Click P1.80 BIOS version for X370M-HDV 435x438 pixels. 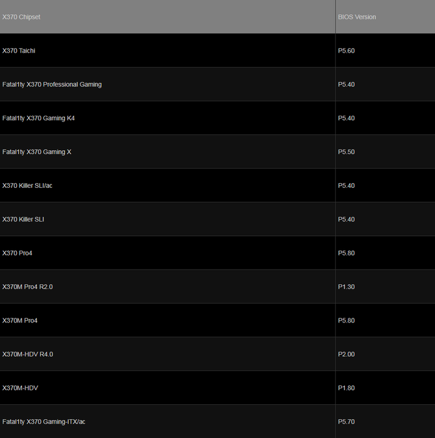tap(346, 388)
